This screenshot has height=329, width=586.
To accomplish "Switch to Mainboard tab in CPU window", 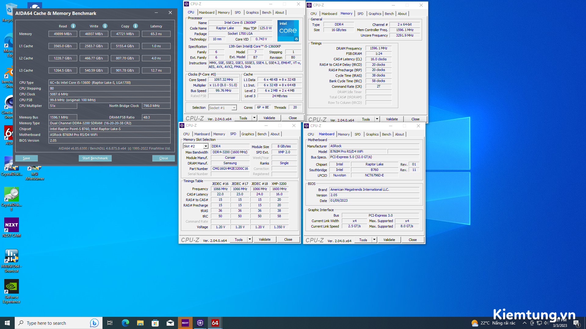I will 207,12.
